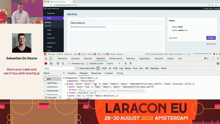The image size is (220, 124).
Task: Filter requests by XHR
Action: (x=104, y=68)
